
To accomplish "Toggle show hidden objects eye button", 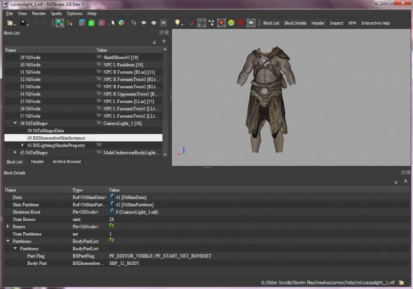I will point(251,23).
